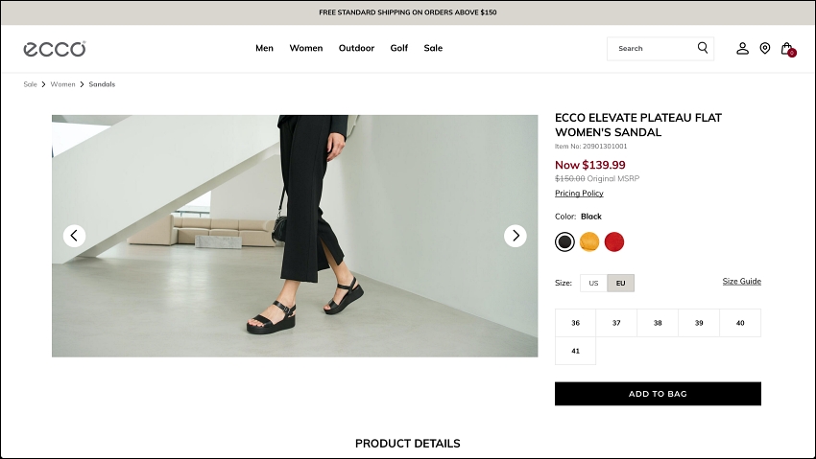
Task: Open the Outdoor menu
Action: [356, 48]
